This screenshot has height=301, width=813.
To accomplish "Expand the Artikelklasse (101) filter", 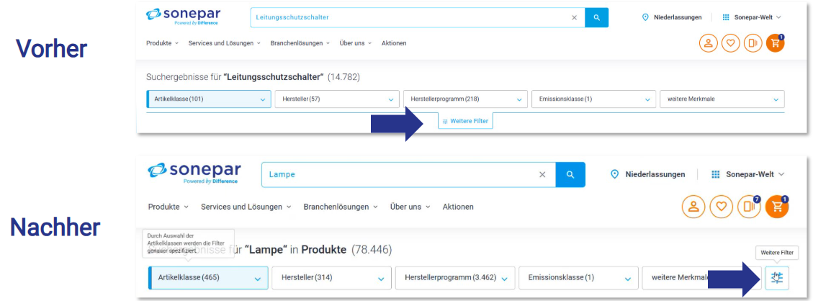I will point(209,99).
